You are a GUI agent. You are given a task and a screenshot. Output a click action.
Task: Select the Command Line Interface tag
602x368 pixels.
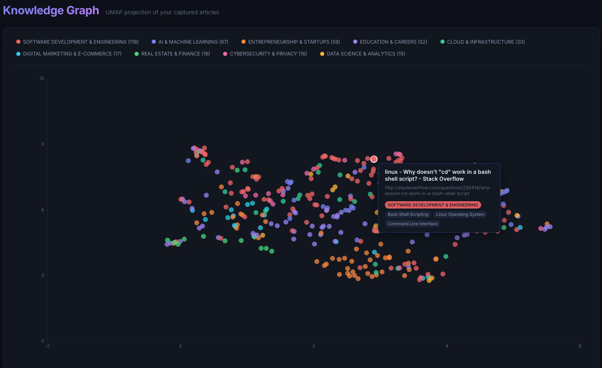pyautogui.click(x=412, y=224)
